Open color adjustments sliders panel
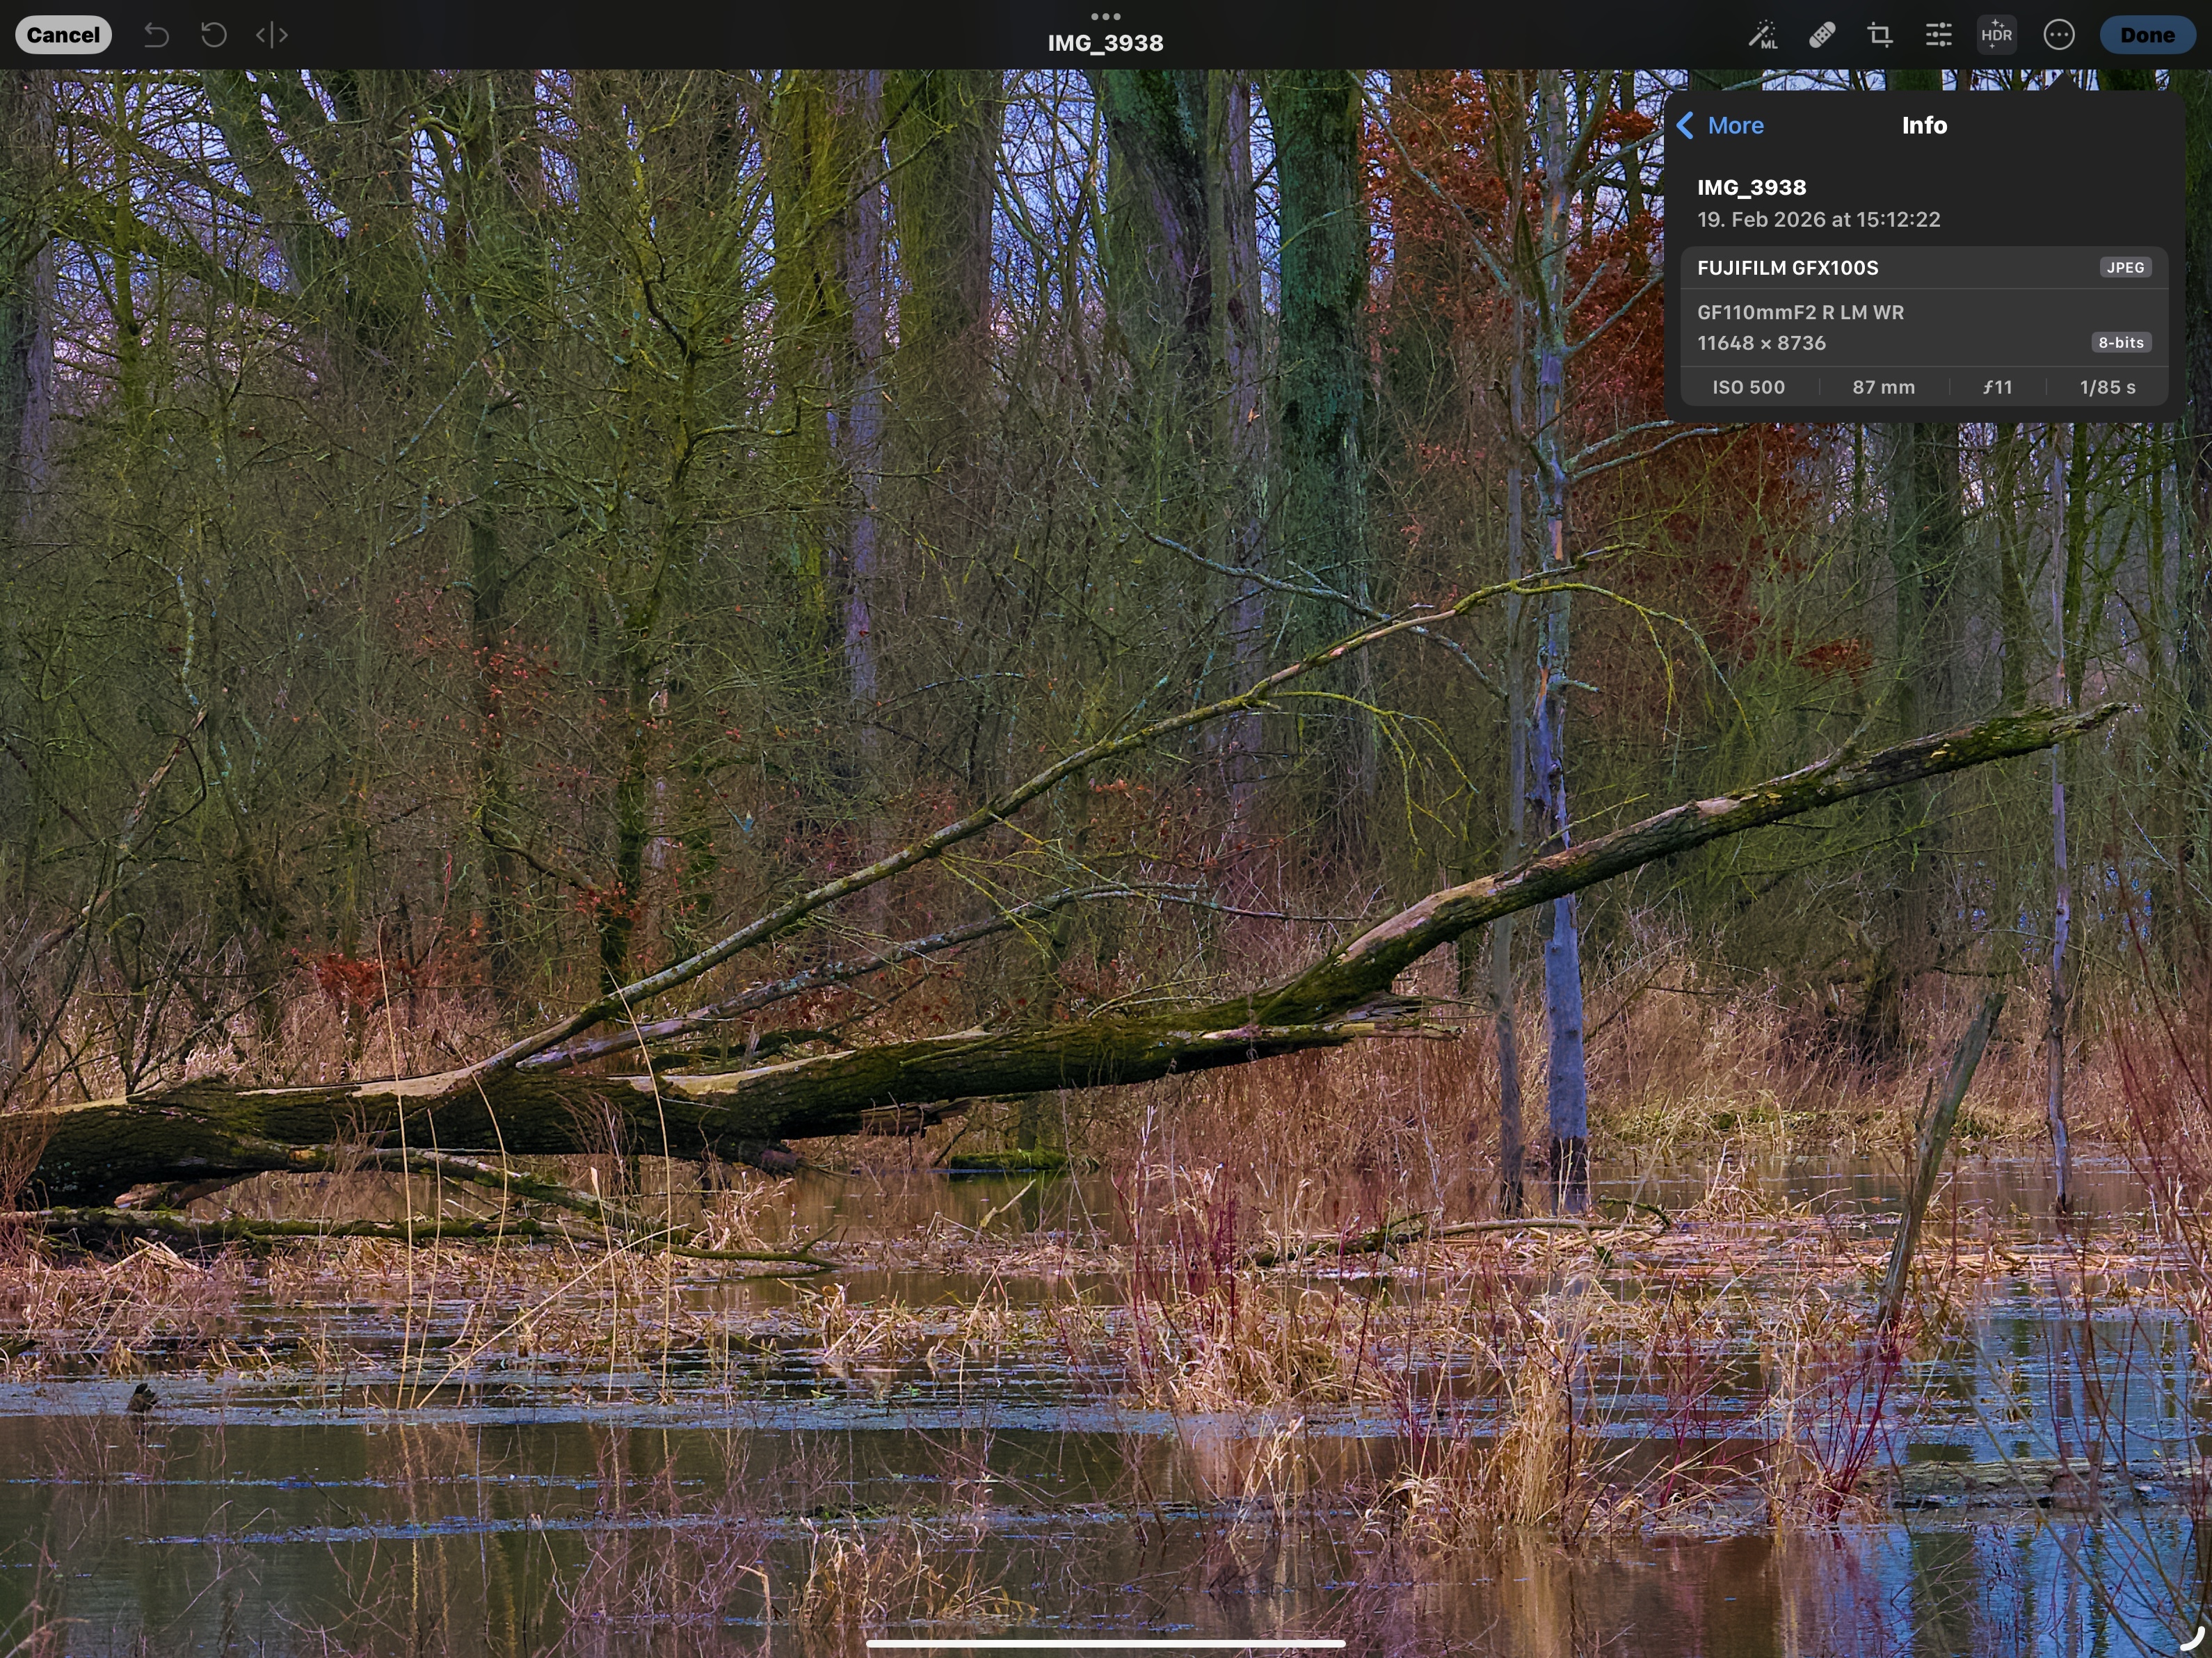The height and width of the screenshot is (1658, 2212). tap(1939, 36)
